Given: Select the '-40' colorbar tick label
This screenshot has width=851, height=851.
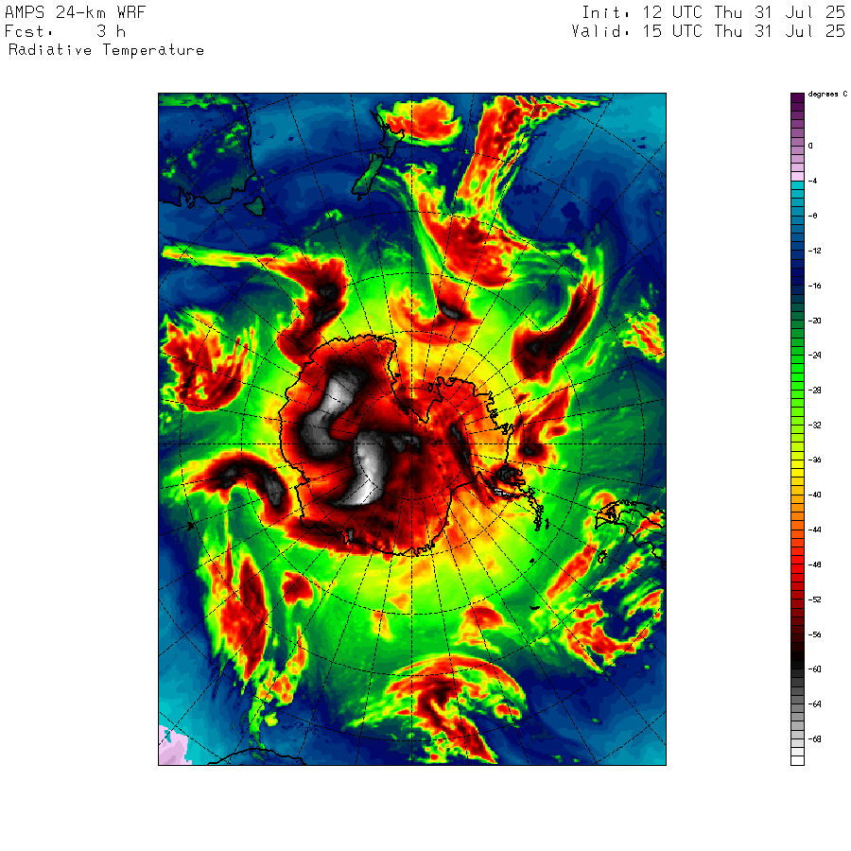Looking at the screenshot, I should point(815,495).
